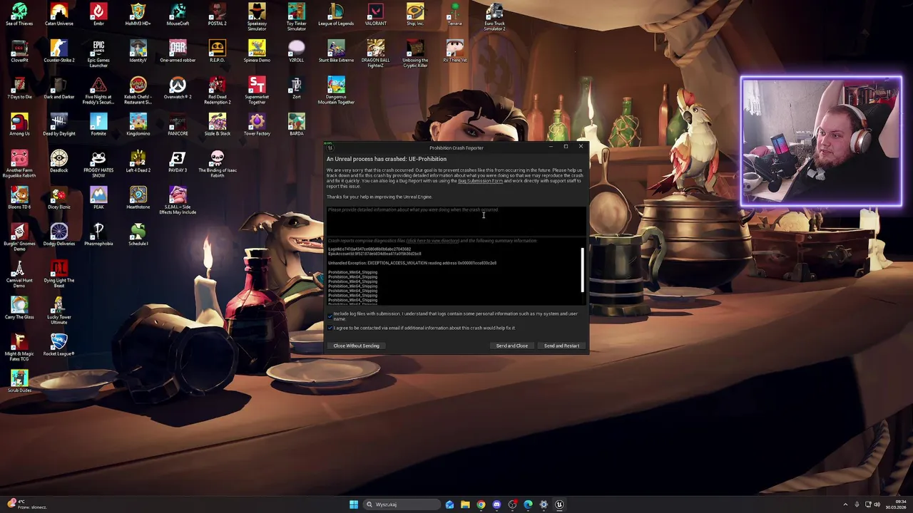The width and height of the screenshot is (913, 513).
Task: Select the Embr desktop icon
Action: click(98, 14)
